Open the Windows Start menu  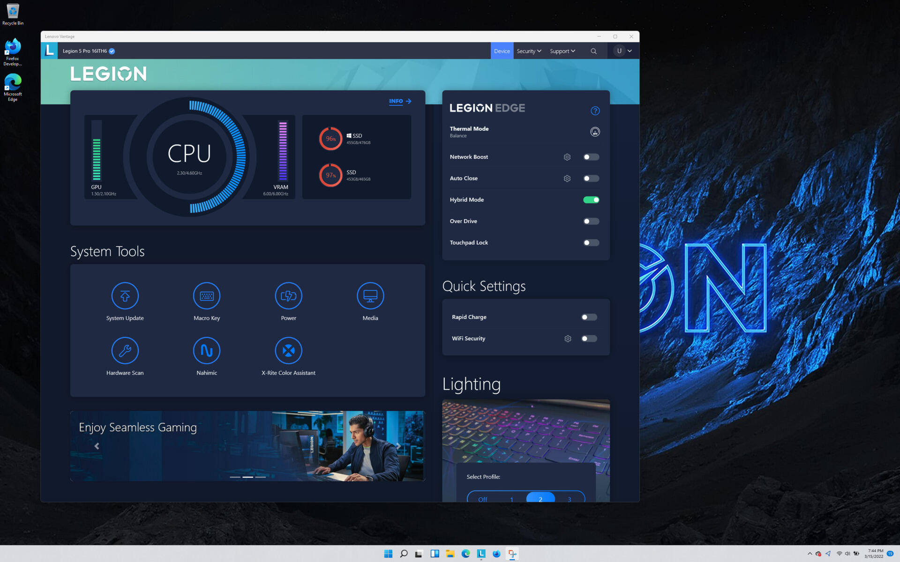(x=388, y=554)
